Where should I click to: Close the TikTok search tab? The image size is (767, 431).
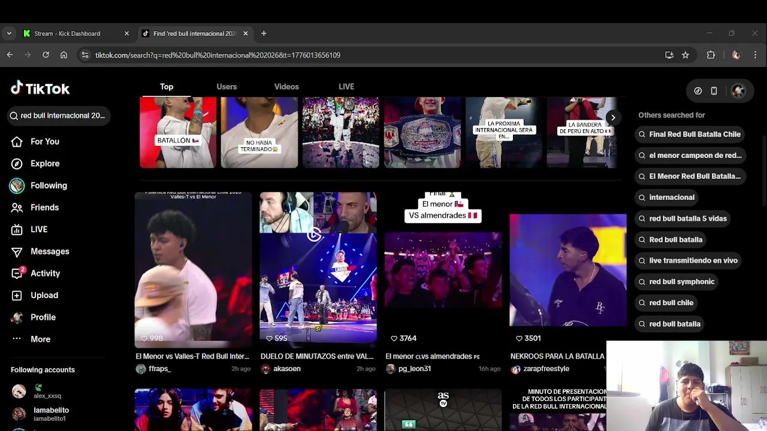[x=245, y=34]
